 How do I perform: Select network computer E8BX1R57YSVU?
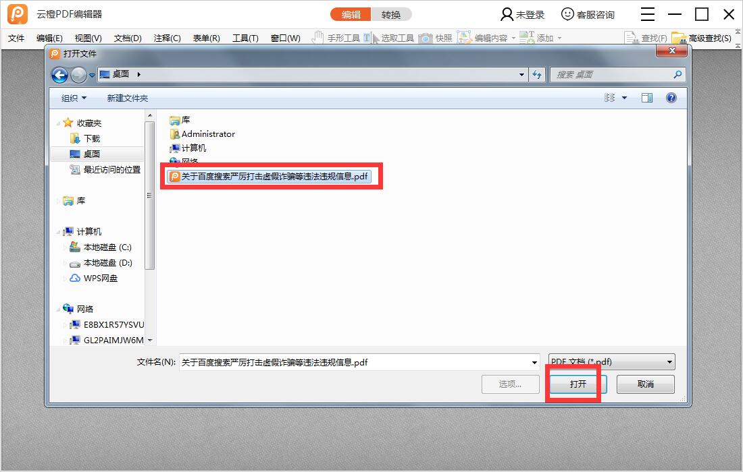(107, 324)
